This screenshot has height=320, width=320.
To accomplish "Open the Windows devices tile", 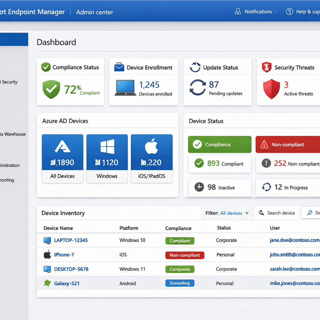I will [x=107, y=158].
